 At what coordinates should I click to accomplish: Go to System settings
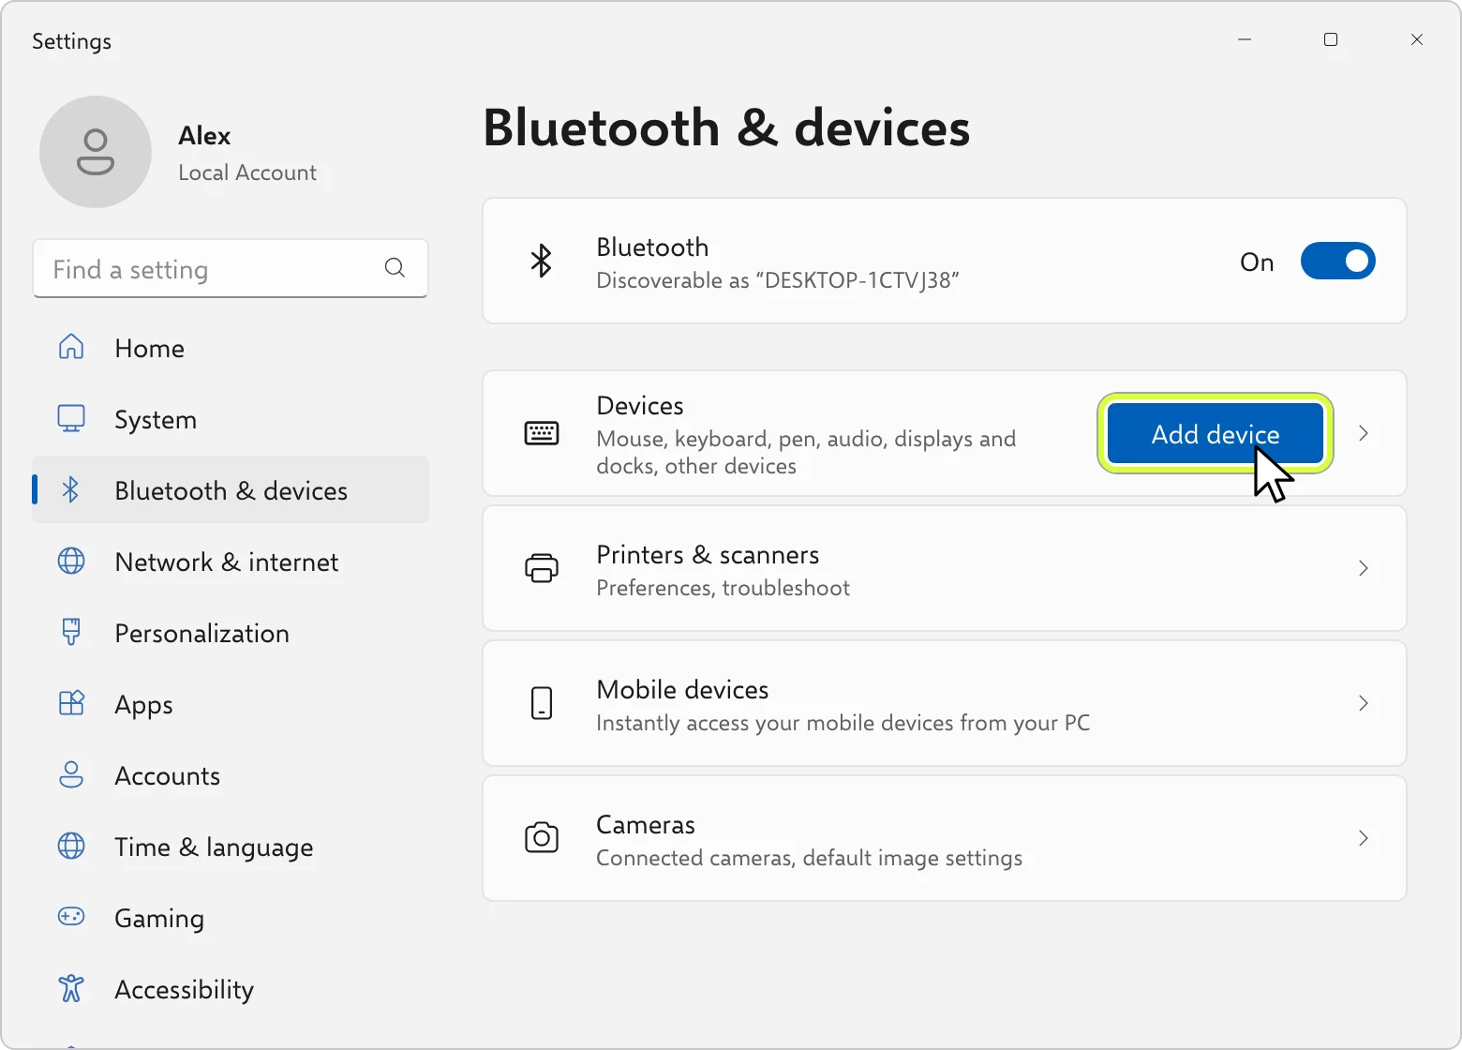pyautogui.click(x=231, y=419)
